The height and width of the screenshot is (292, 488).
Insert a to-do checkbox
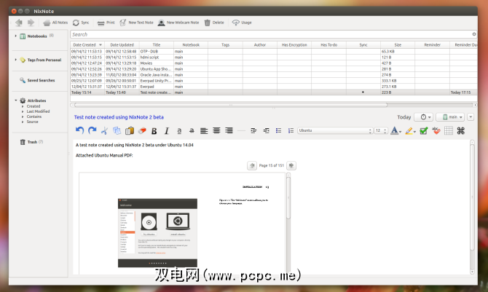[424, 130]
